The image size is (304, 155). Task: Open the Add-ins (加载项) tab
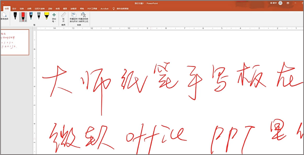coord(73,9)
